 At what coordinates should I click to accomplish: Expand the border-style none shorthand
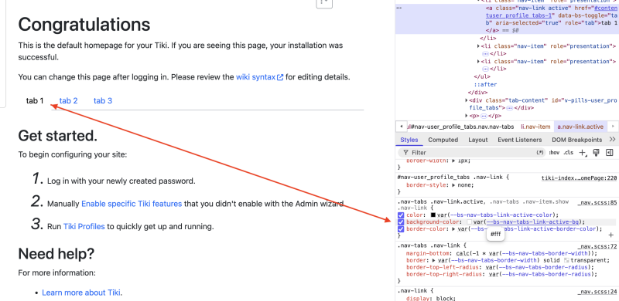point(454,185)
